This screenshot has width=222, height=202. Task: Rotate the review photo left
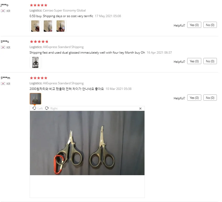tap(38, 109)
